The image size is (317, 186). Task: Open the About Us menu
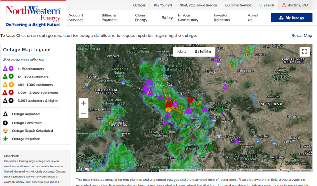pos(253,17)
